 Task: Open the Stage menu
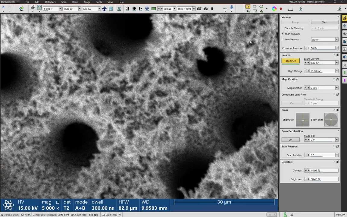(x=87, y=2)
